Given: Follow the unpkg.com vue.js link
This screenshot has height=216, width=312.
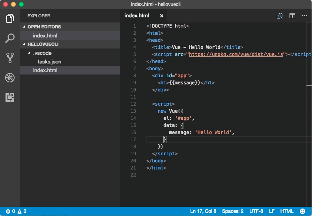Looking at the screenshot, I should pyautogui.click(x=236, y=54).
